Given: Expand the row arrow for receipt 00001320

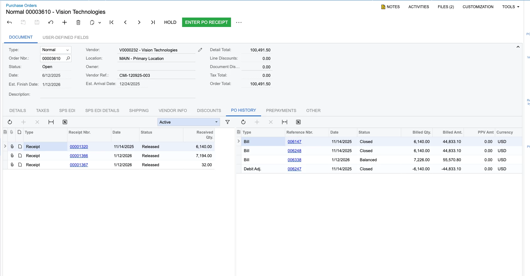Looking at the screenshot, I should point(5,146).
